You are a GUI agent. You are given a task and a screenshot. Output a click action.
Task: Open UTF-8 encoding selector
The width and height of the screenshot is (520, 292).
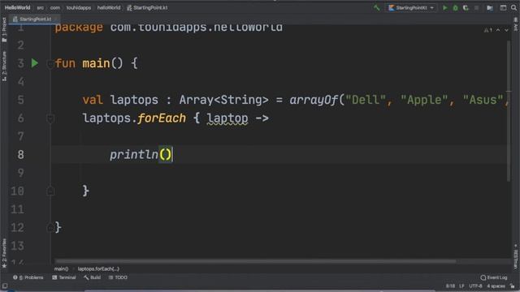click(475, 286)
